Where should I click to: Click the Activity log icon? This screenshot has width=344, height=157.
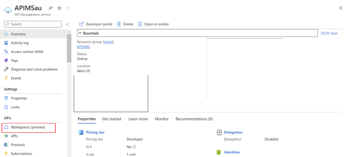(x=6, y=43)
